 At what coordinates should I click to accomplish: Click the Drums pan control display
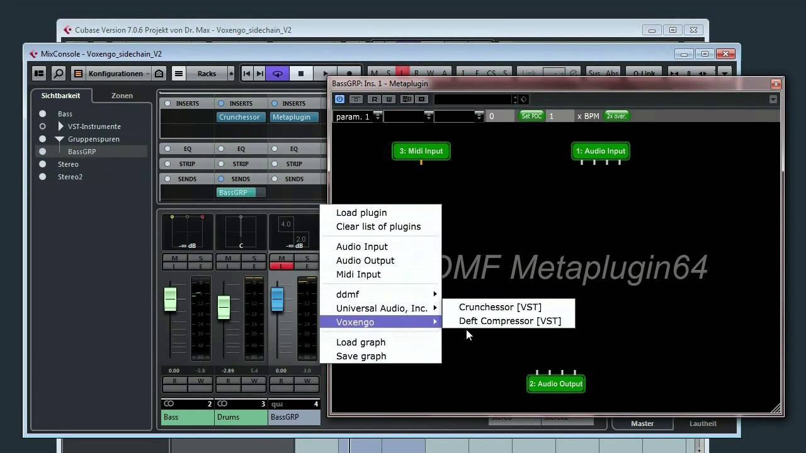(241, 232)
